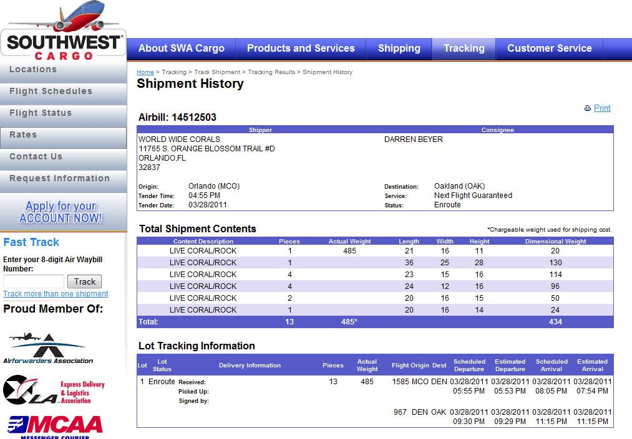Click the Air Waybill number input field

(34, 281)
